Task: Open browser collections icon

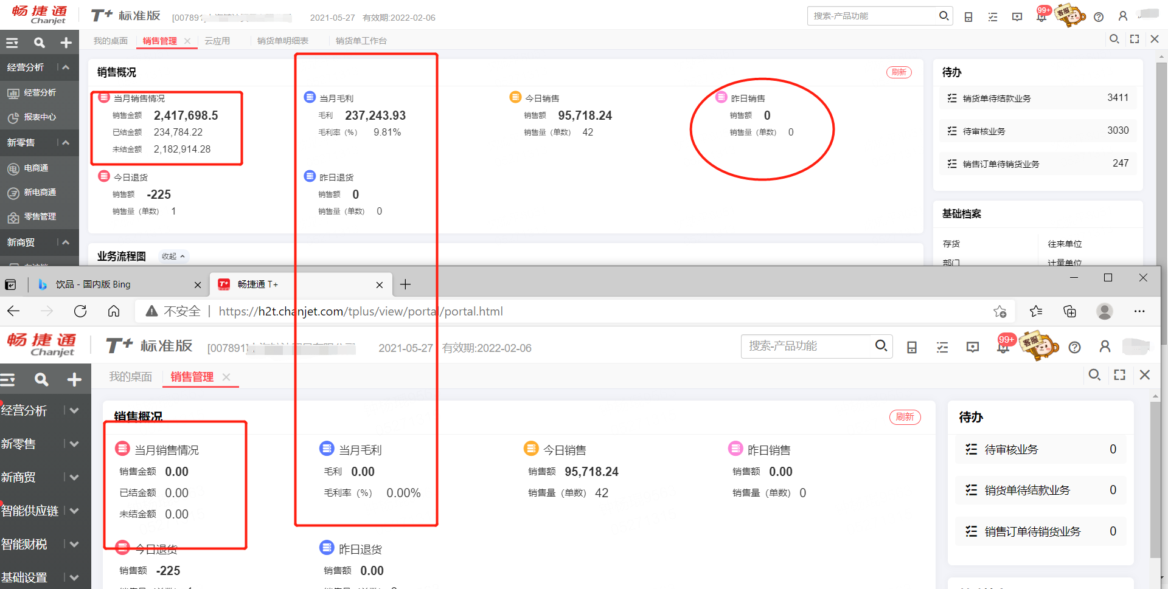Action: click(x=1069, y=311)
